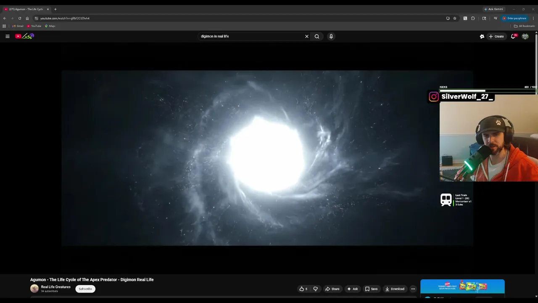The image size is (538, 303).
Task: Go back in the browser
Action: coord(5,19)
